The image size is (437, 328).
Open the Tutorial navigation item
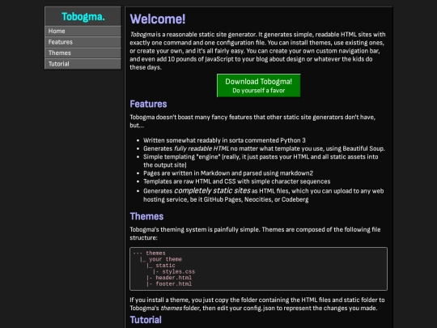[83, 64]
